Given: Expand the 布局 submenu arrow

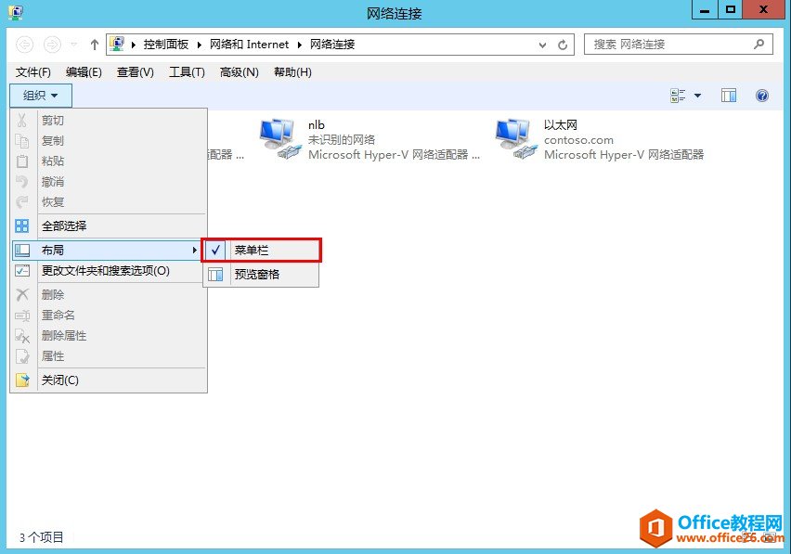Looking at the screenshot, I should tap(195, 250).
